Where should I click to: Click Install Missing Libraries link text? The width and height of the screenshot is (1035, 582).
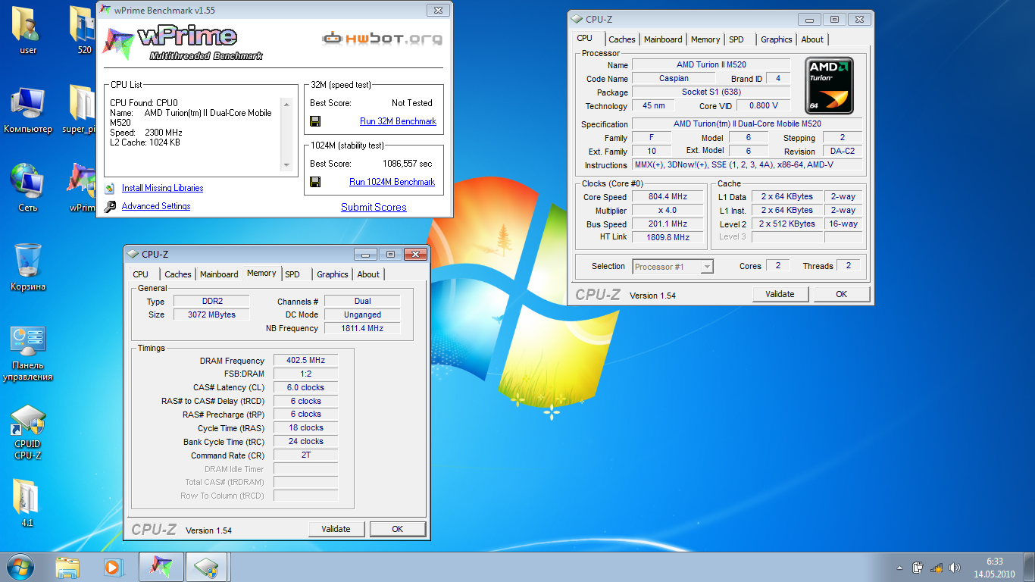tap(162, 188)
